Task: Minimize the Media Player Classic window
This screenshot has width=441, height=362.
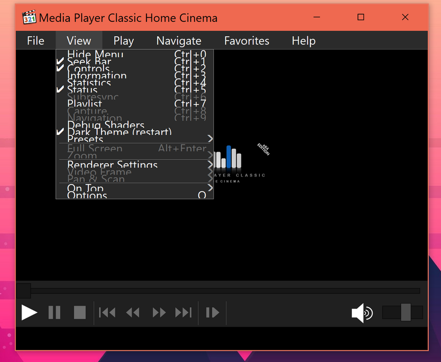Action: 317,17
